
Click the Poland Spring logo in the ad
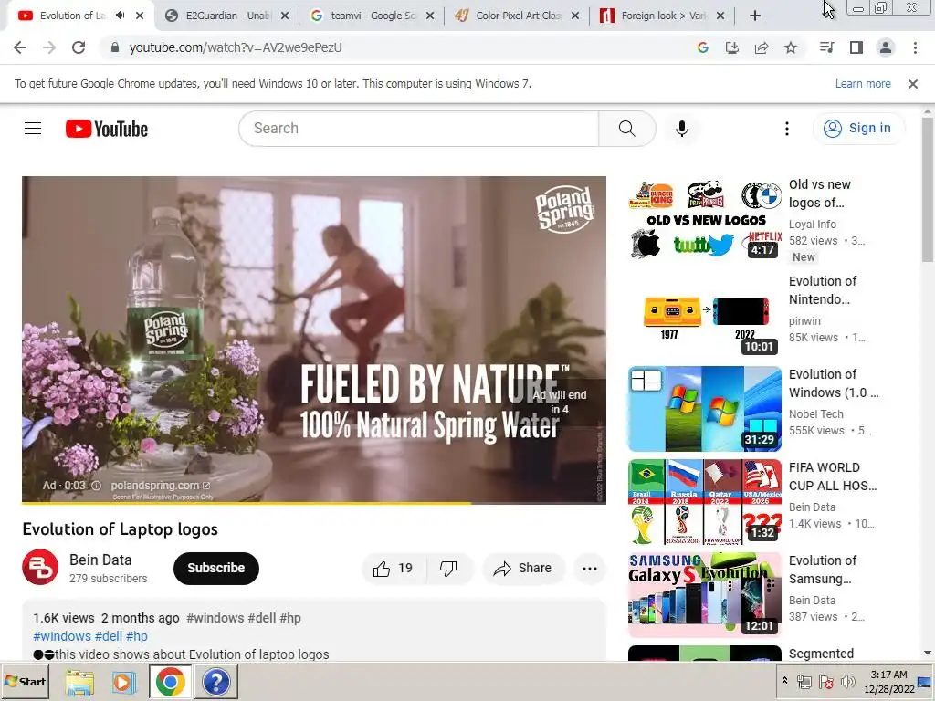(x=564, y=209)
